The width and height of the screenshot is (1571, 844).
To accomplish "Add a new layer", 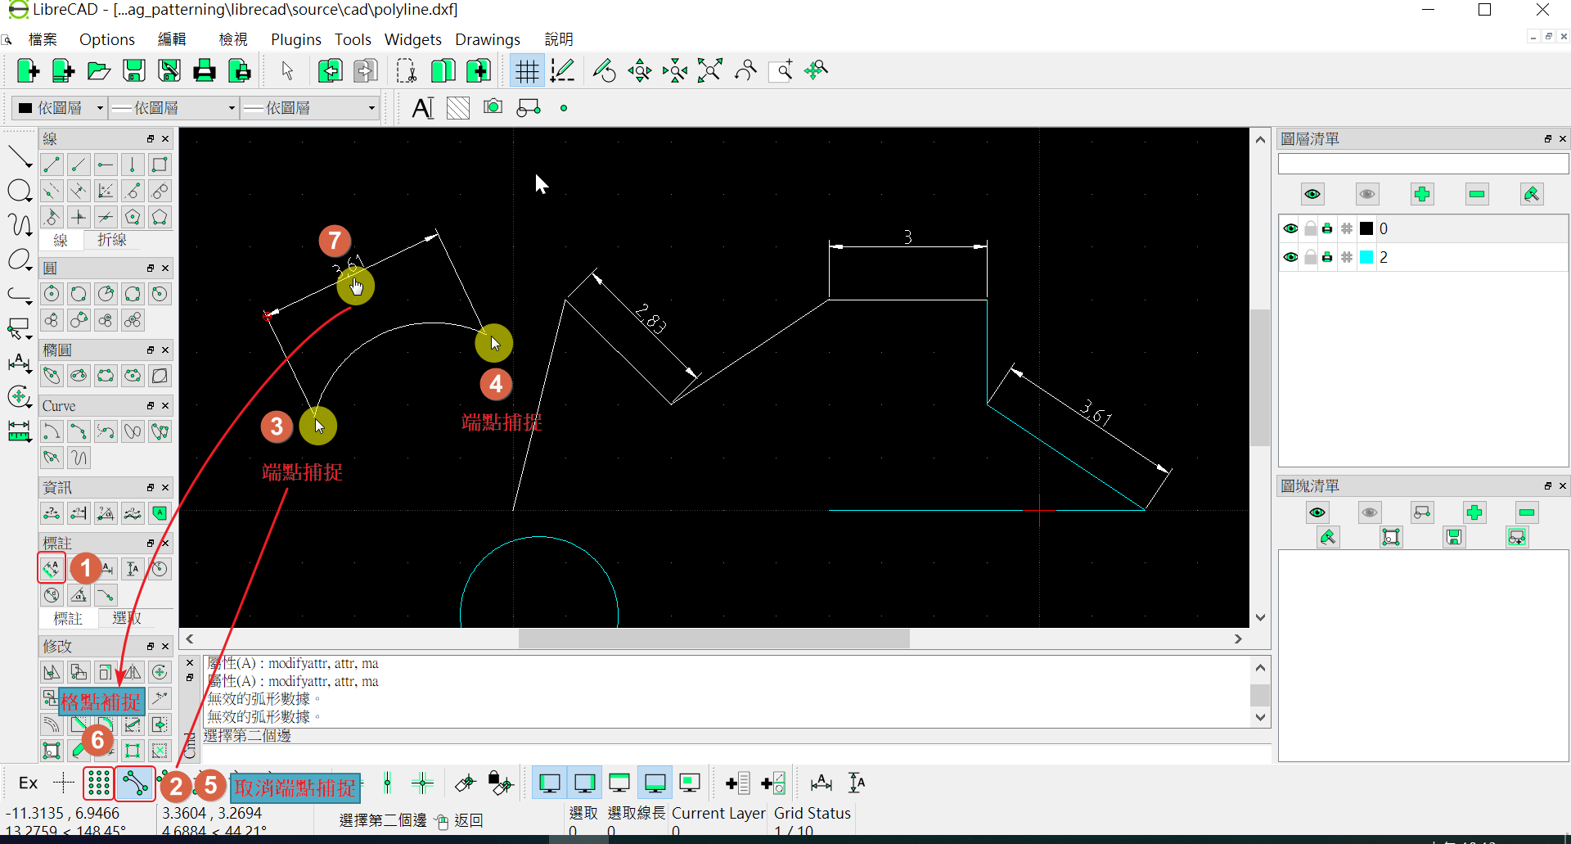I will click(1422, 194).
